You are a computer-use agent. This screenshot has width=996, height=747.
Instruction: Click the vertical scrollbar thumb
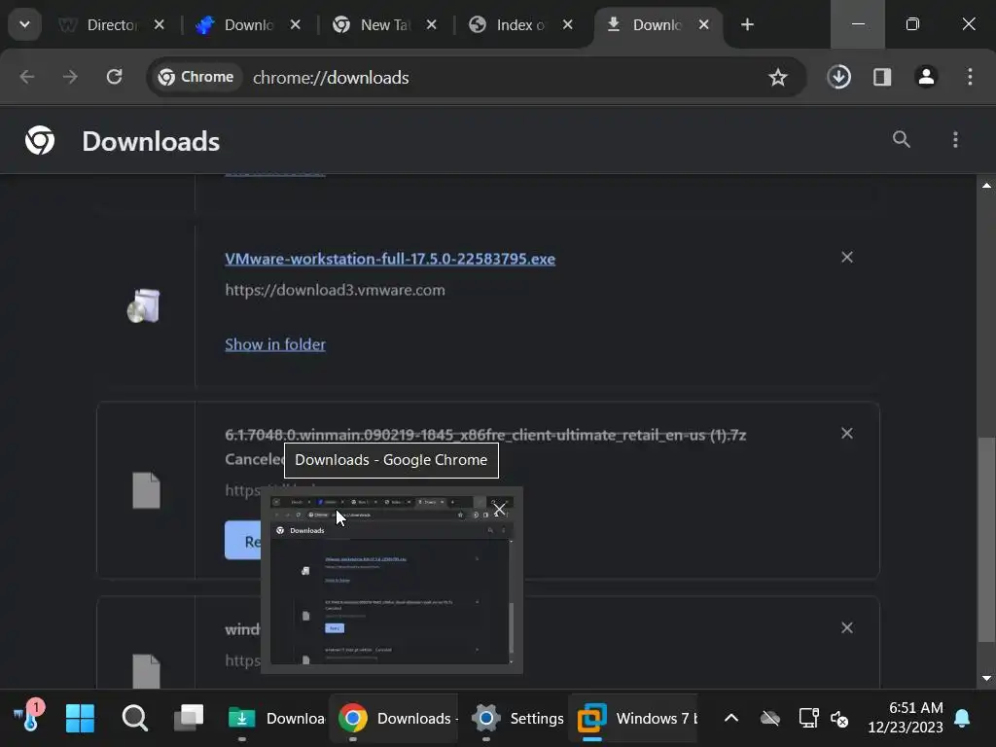986,539
